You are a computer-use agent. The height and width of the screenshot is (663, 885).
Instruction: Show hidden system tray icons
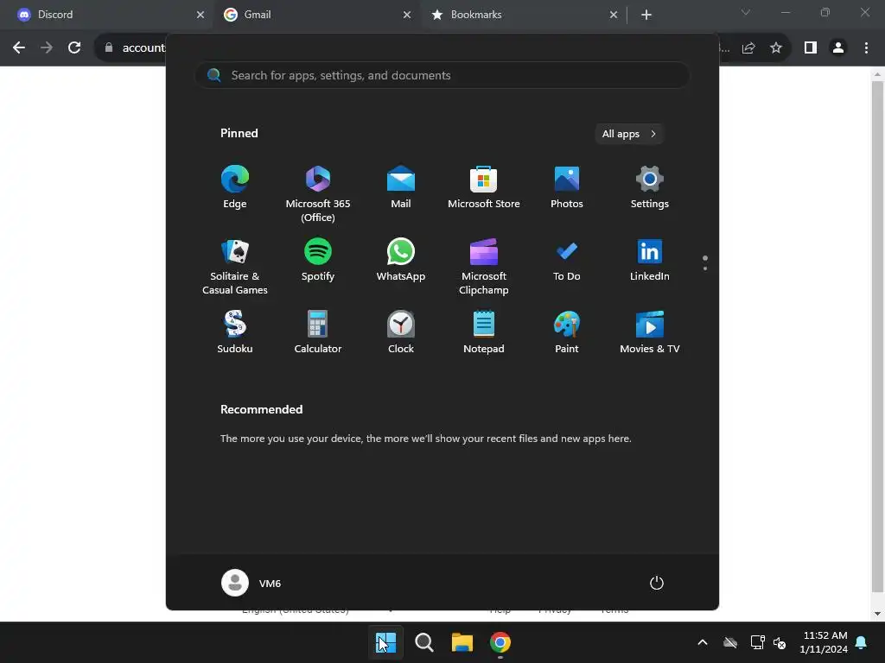point(703,642)
